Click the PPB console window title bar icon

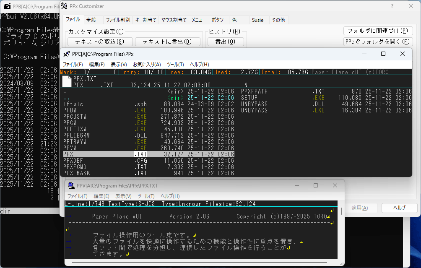(8, 6)
